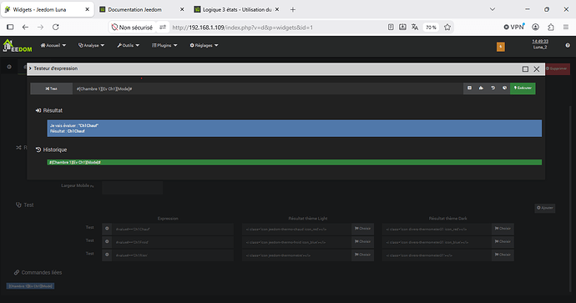Click the equipment/object icon in expression toolbar
The width and height of the screenshot is (576, 303).
point(481,88)
